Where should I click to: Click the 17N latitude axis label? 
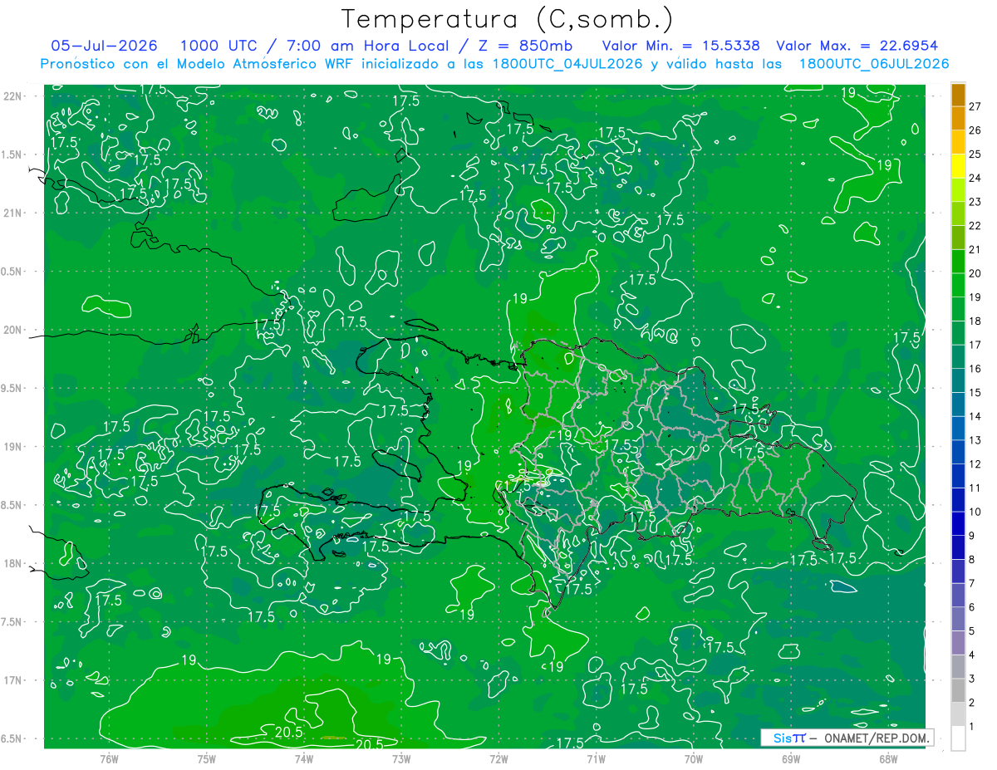[x=12, y=680]
